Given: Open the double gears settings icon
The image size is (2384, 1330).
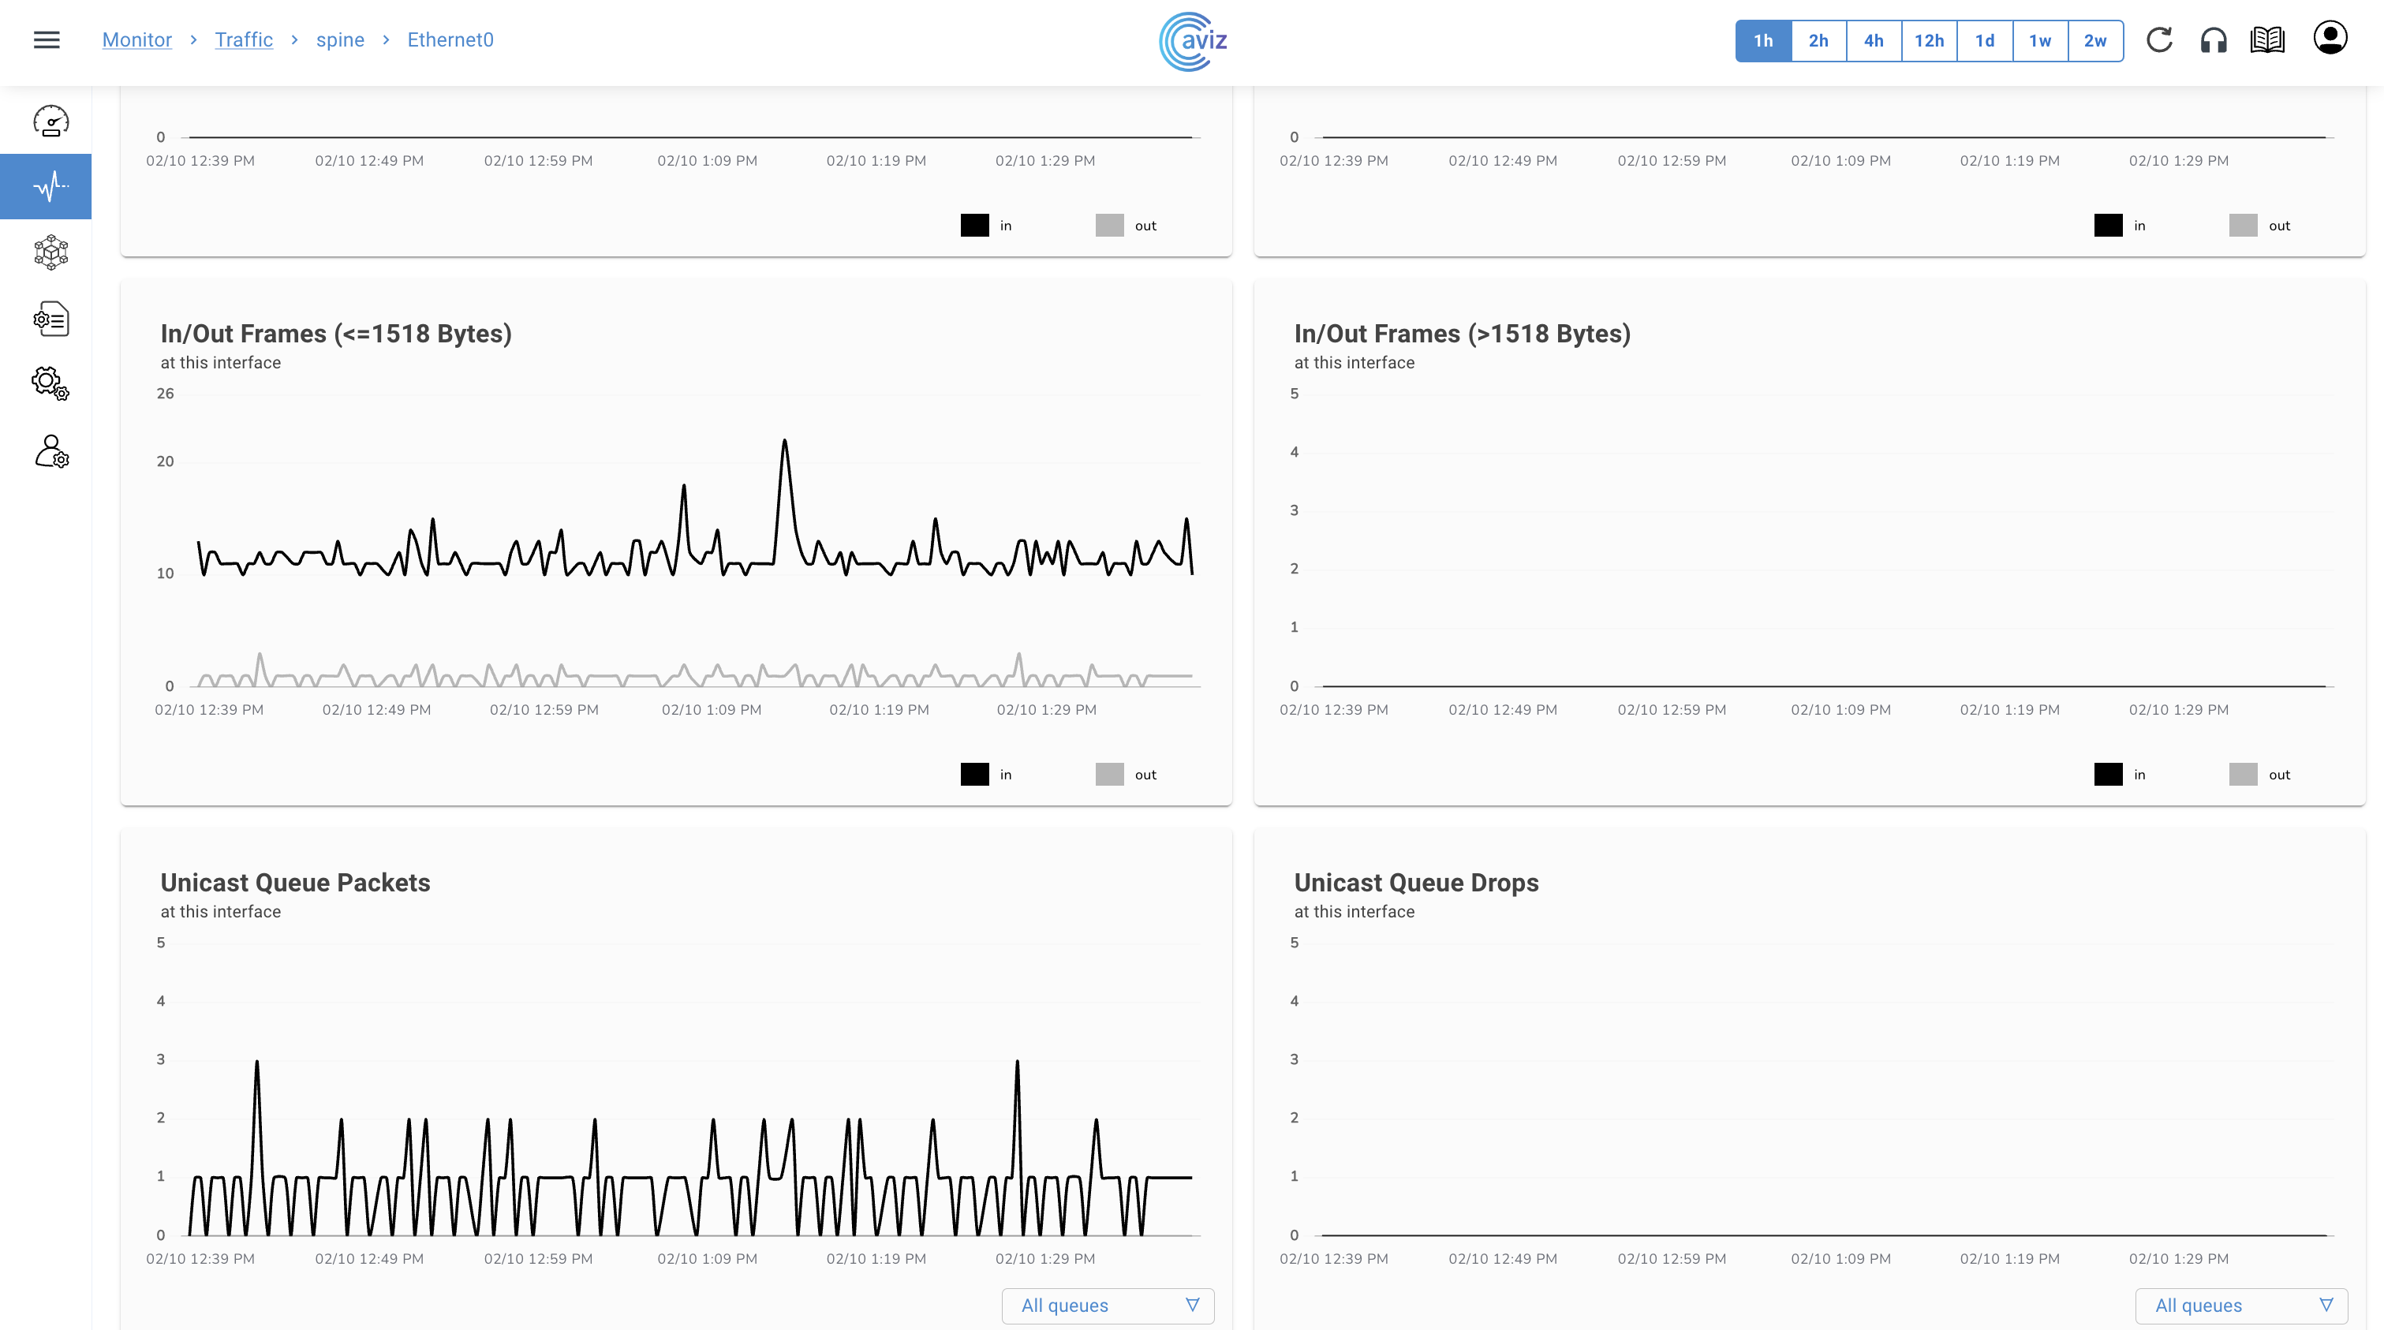Looking at the screenshot, I should click(51, 383).
